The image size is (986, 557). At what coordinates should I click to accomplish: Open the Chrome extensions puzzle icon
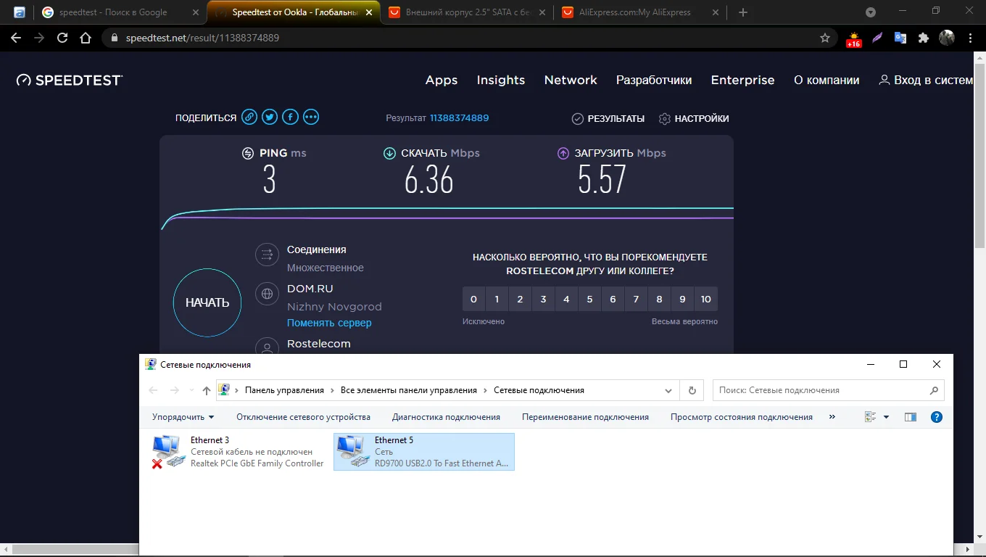[923, 38]
